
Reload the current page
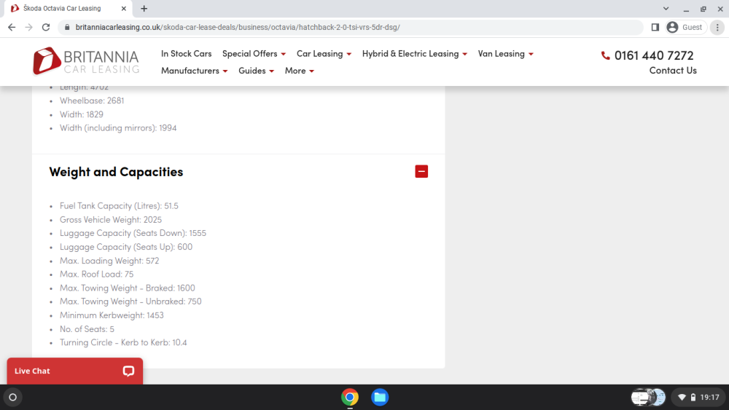(45, 28)
